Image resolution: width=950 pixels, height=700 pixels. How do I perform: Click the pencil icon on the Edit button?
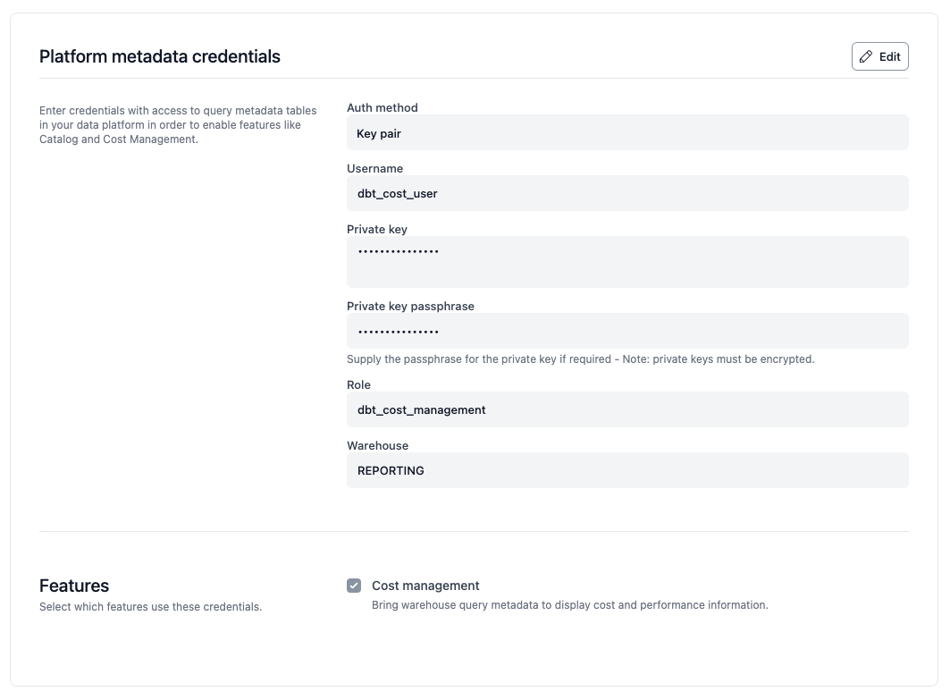click(x=865, y=55)
